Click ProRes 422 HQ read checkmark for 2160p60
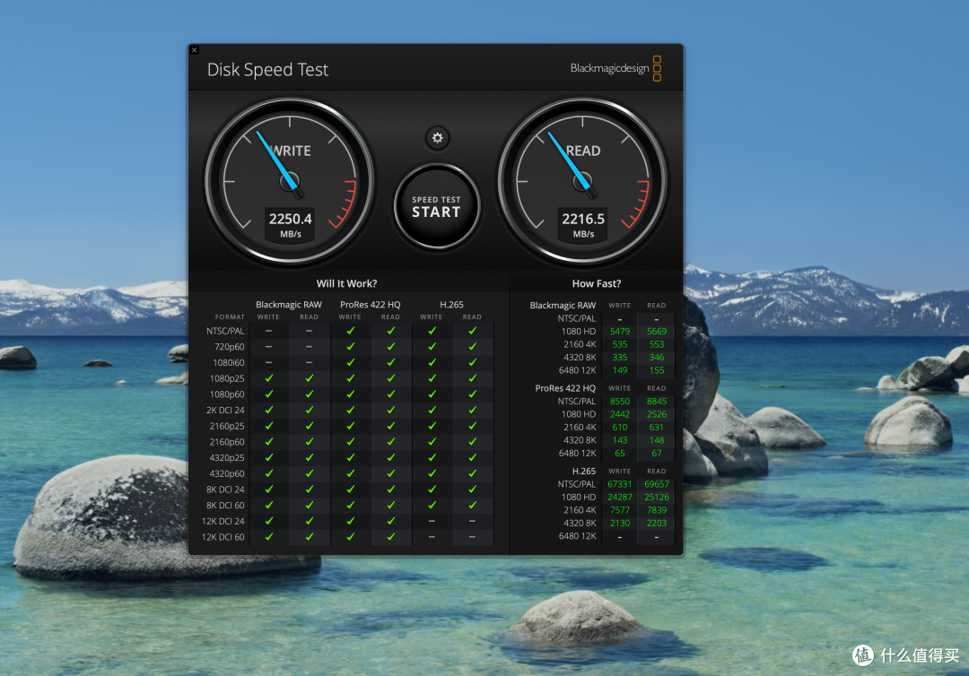The image size is (969, 676). [390, 442]
